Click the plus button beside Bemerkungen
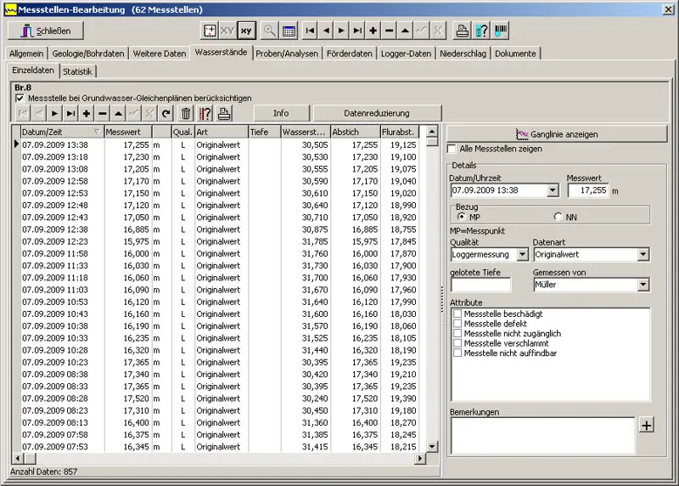This screenshot has width=679, height=486. (x=646, y=426)
